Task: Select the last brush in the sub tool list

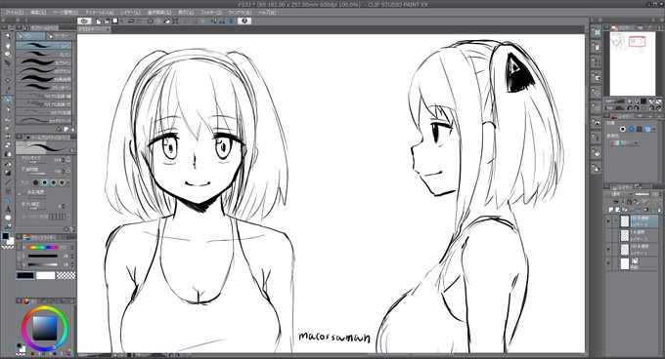Action: 44,121
